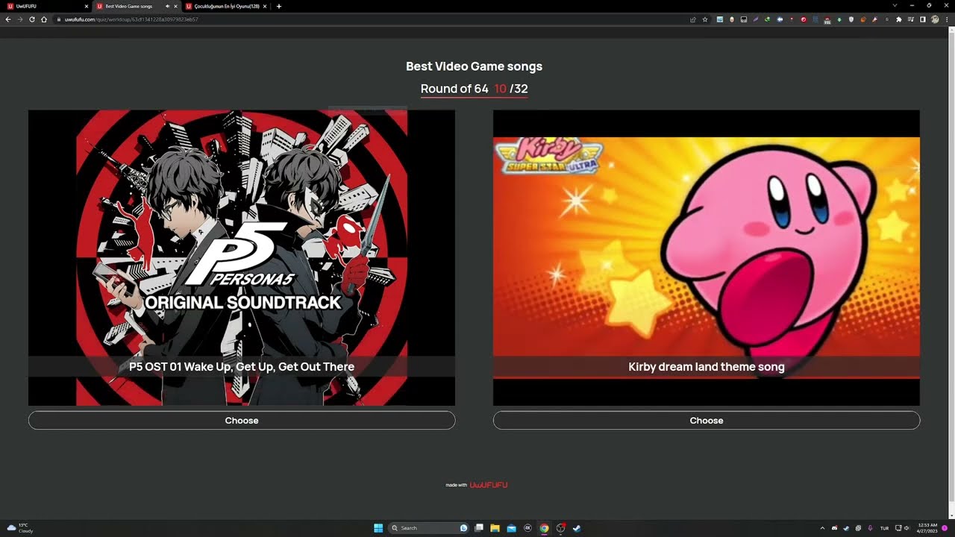Close the UwUFUFU browser tab

click(x=87, y=6)
